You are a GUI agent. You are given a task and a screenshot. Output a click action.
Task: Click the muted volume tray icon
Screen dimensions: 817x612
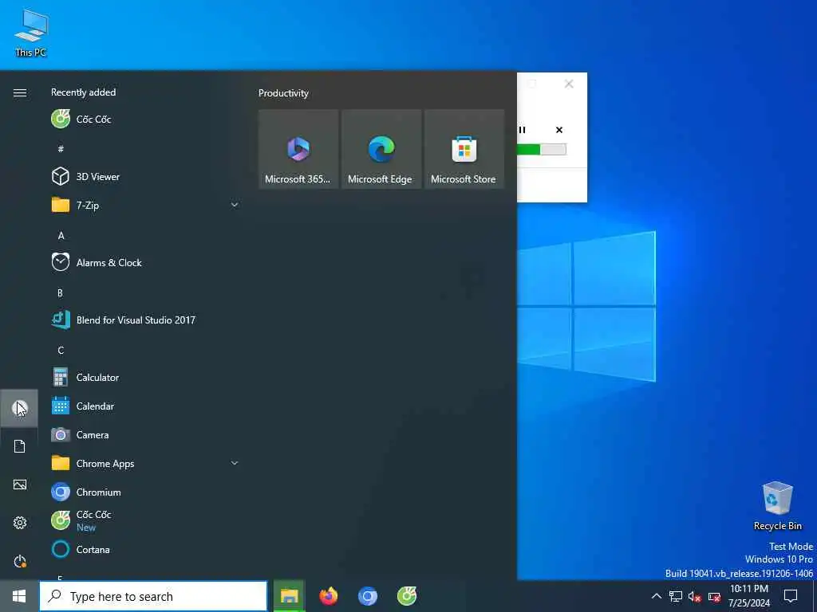point(695,596)
